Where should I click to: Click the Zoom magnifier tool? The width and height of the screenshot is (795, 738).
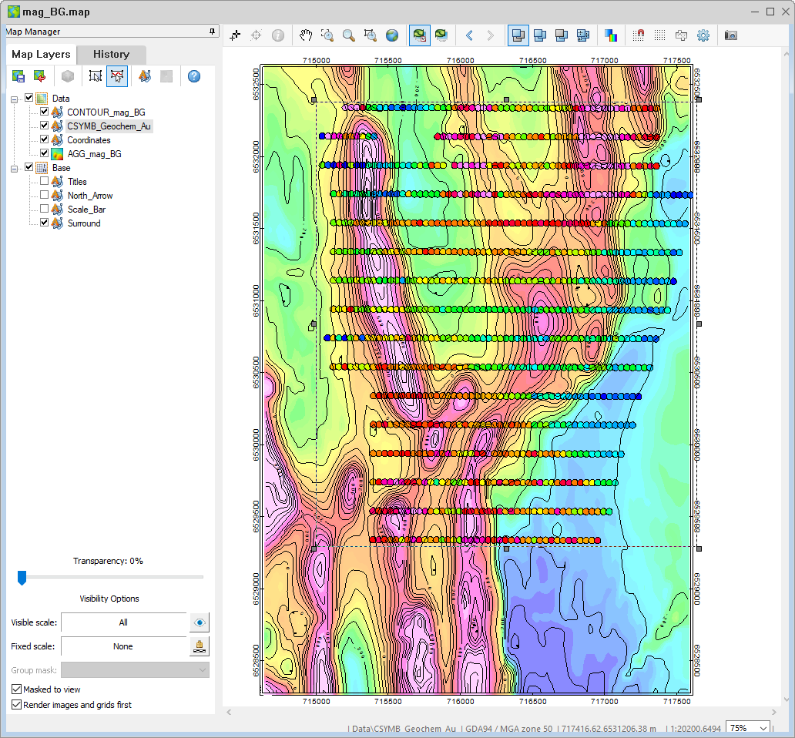pos(349,35)
